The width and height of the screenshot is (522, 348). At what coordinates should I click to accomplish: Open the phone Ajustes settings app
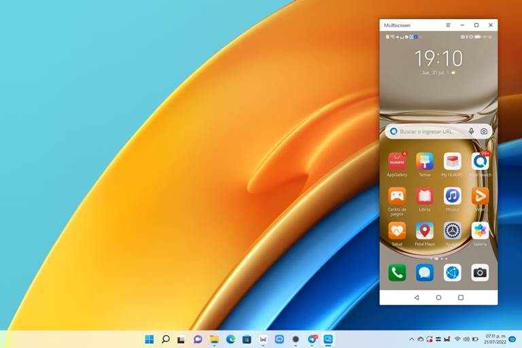click(x=452, y=231)
